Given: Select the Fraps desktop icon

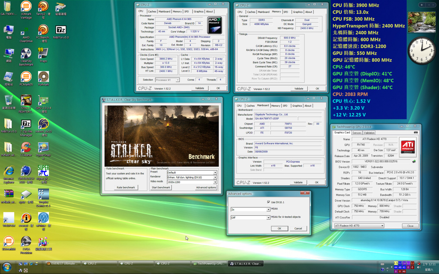Looking at the screenshot, I should coord(43,55).
